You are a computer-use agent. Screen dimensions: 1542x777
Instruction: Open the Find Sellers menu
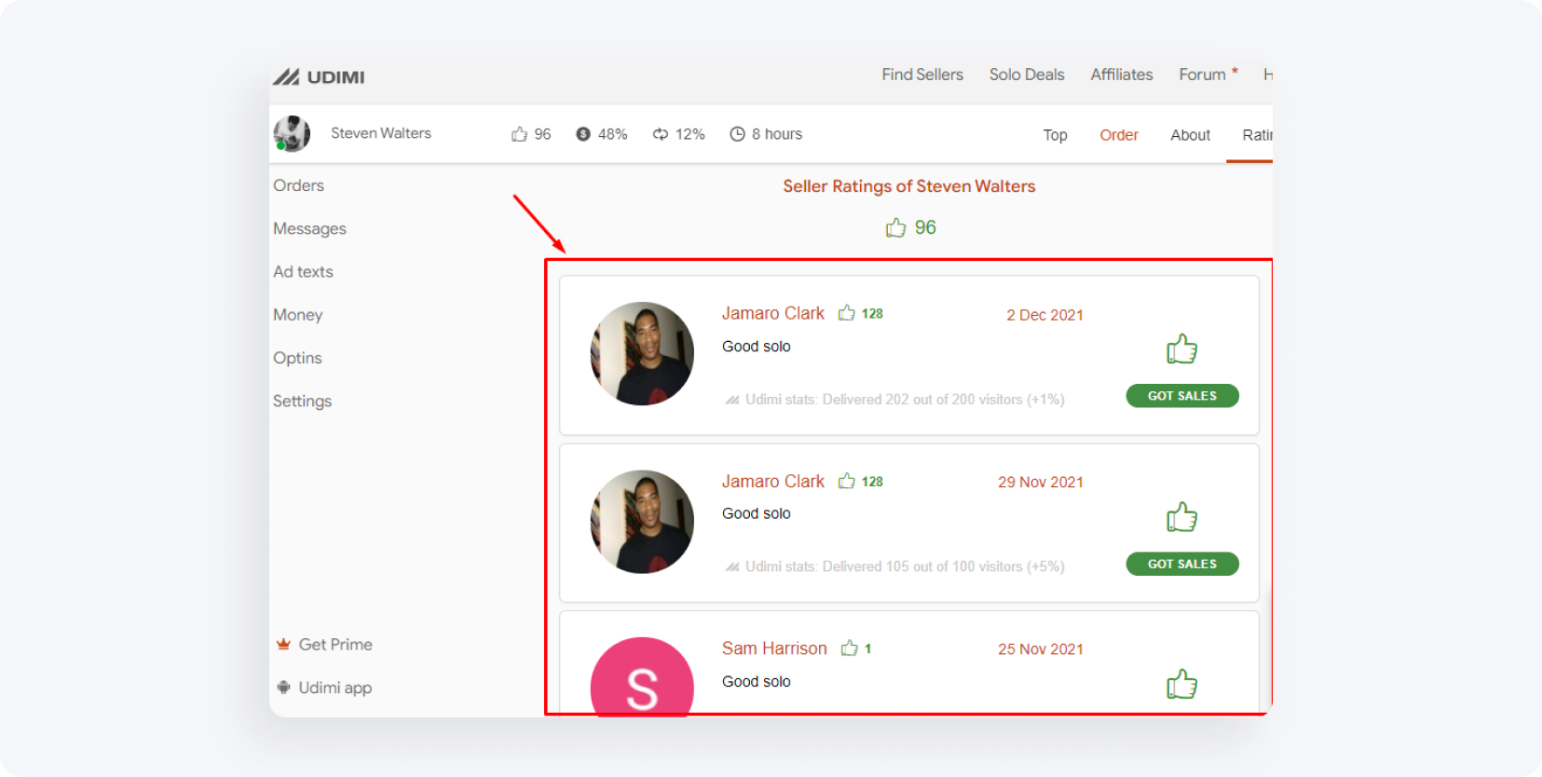coord(921,75)
